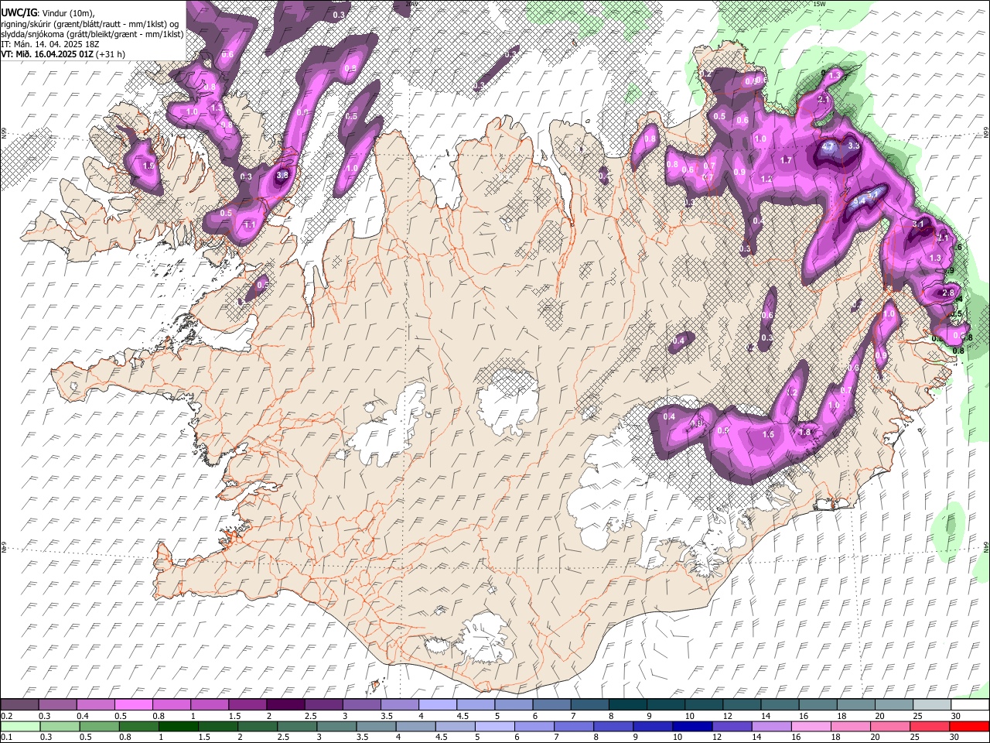The width and height of the screenshot is (990, 743).
Task: Select the grey-teal swatch labeled 20 in upper row
Action: [x=894, y=705]
